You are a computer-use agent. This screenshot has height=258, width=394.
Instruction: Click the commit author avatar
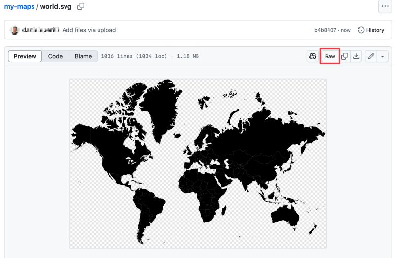tap(15, 30)
